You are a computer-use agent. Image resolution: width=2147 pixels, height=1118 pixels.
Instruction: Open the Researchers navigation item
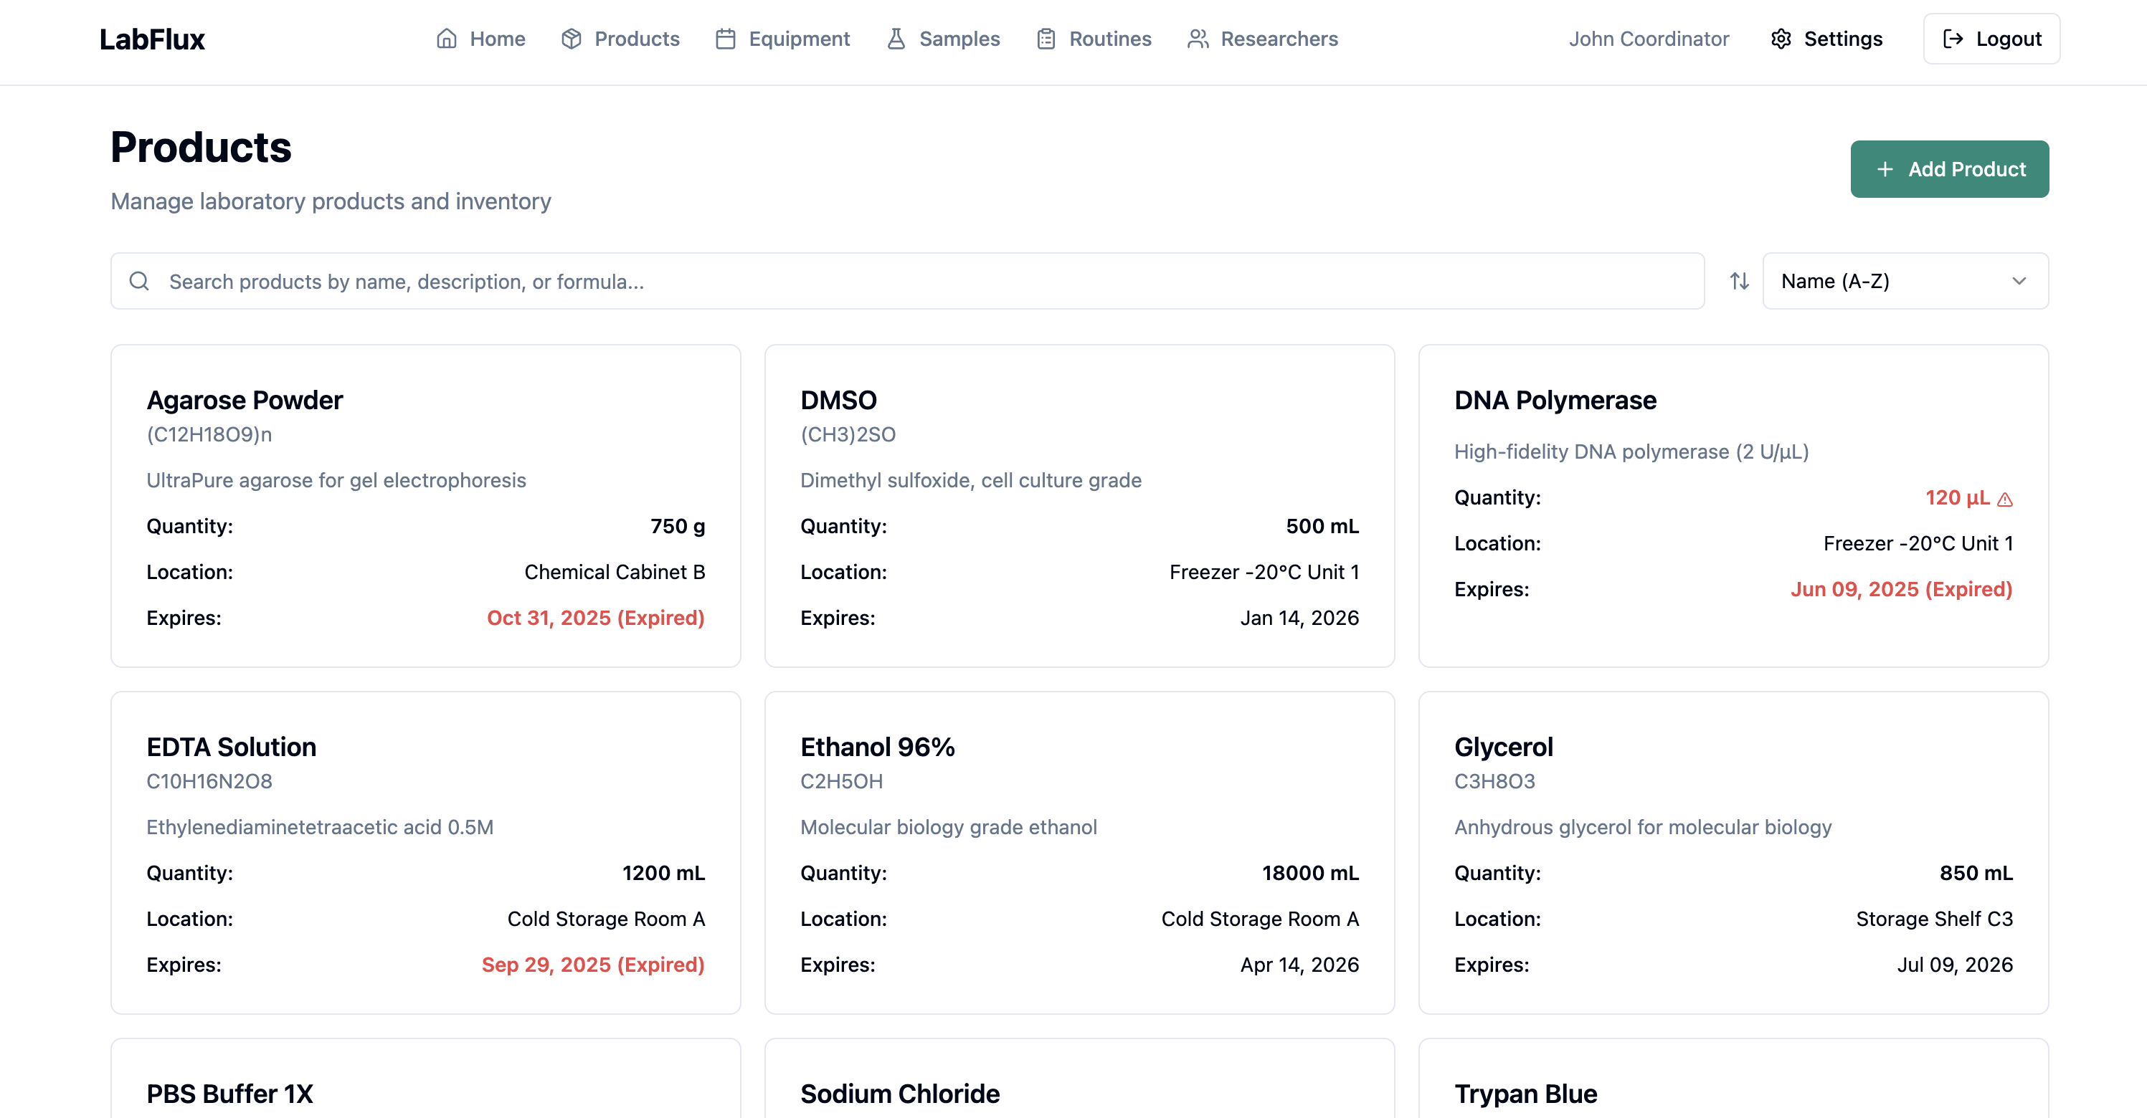(x=1279, y=39)
